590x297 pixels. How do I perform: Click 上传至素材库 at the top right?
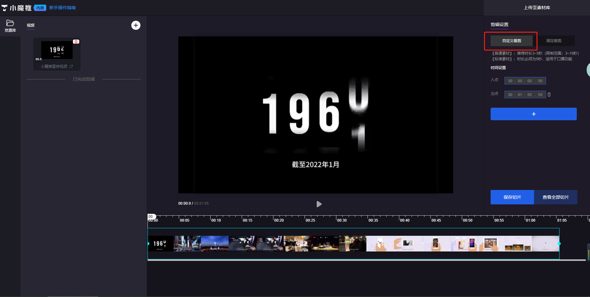(x=536, y=7)
